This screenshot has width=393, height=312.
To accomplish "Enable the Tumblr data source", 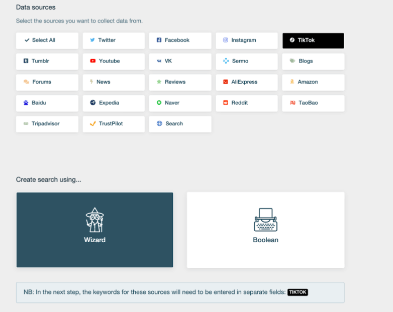I will (47, 61).
